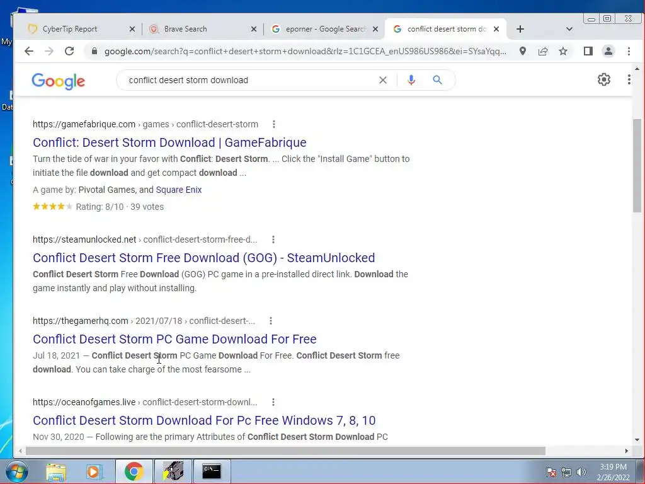Click the padlock site info icon
Viewport: 645px width, 484px height.
(94, 51)
